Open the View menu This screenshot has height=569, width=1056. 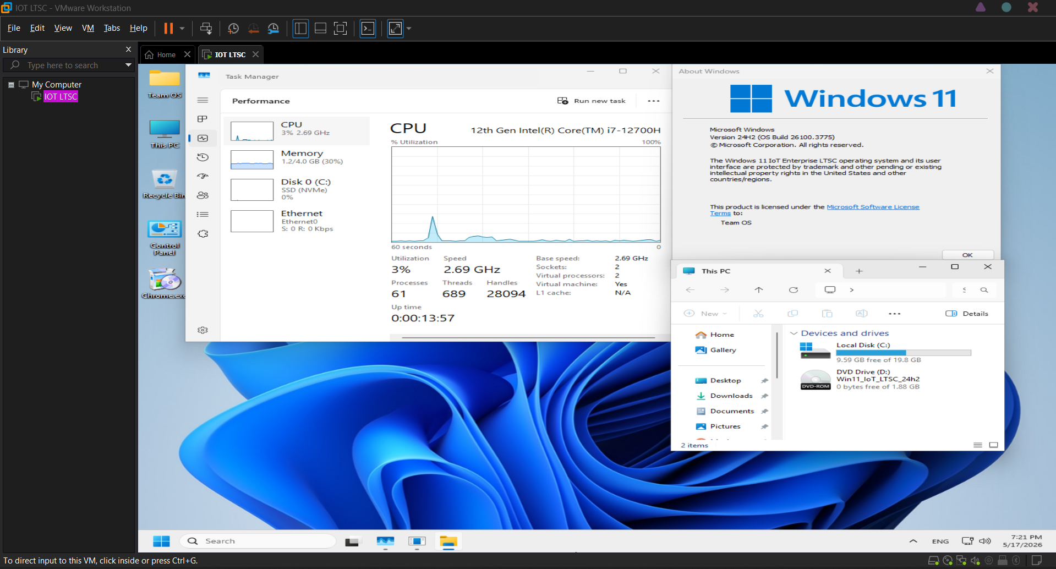[x=63, y=28]
